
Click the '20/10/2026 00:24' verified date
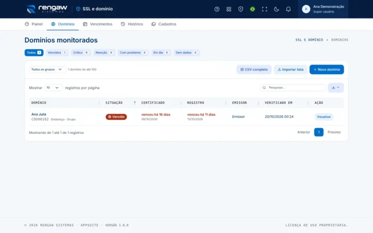tap(279, 116)
